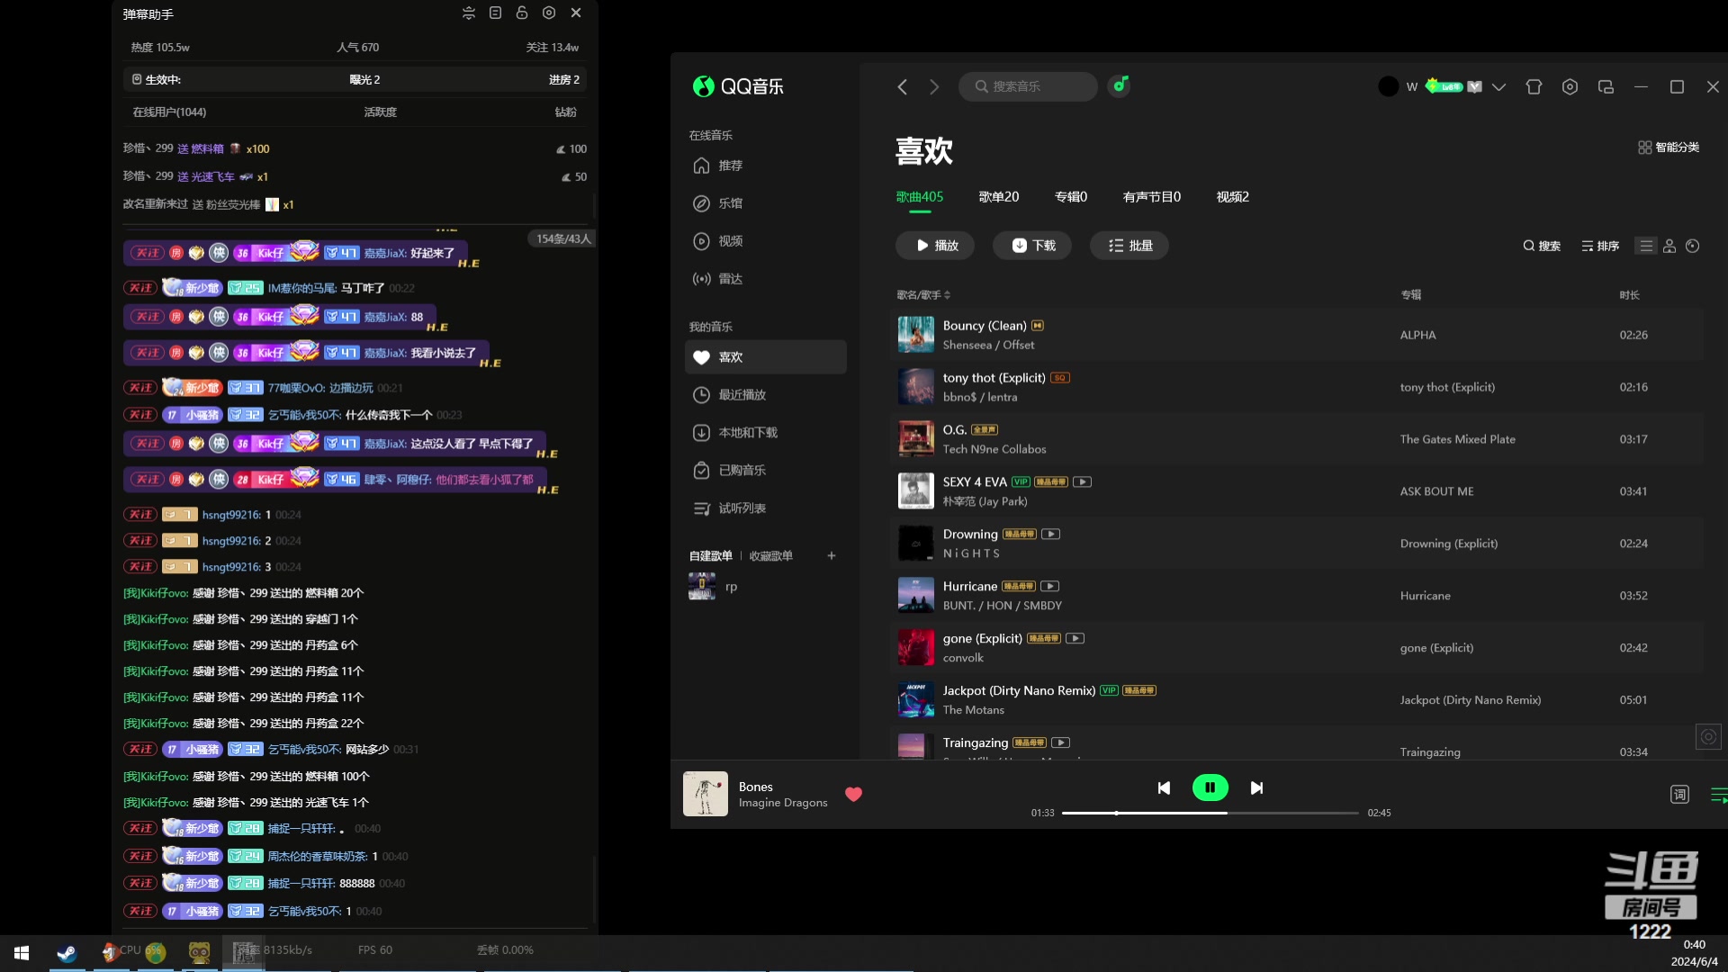1728x972 pixels.
Task: Select the 歌曲405 tab
Action: click(920, 197)
